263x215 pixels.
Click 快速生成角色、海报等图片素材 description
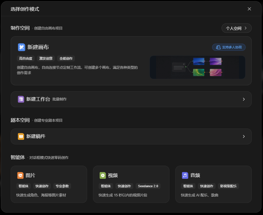pyautogui.click(x=41, y=195)
